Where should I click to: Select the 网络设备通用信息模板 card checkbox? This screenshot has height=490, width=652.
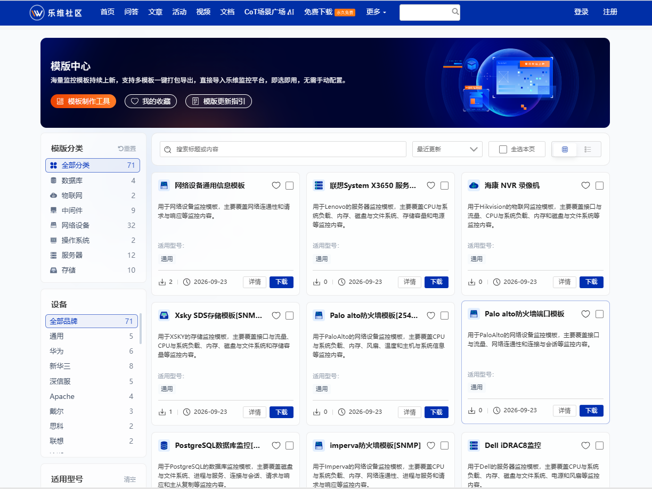point(289,185)
